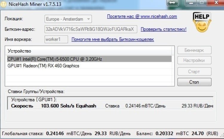The width and height of the screenshot is (224, 139).
Task: Open Настройки settings button
Action: click(x=194, y=60)
